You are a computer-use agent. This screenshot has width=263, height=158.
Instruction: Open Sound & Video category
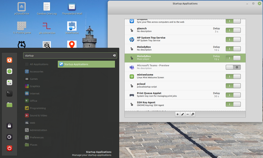tap(36, 115)
